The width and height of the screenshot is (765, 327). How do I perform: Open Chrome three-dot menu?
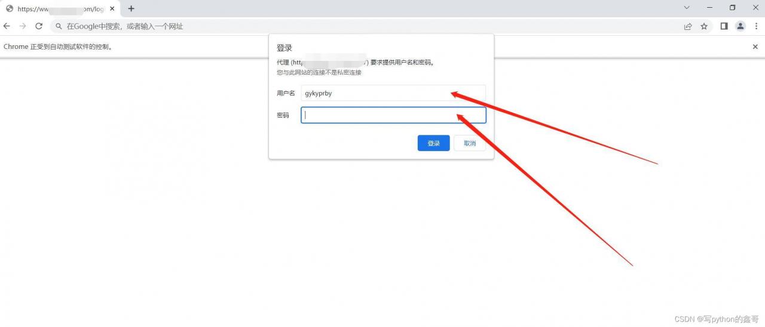coord(756,26)
